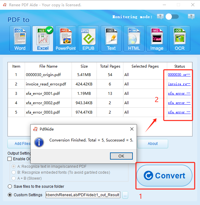Select Save files to the source folder

(x=10, y=187)
